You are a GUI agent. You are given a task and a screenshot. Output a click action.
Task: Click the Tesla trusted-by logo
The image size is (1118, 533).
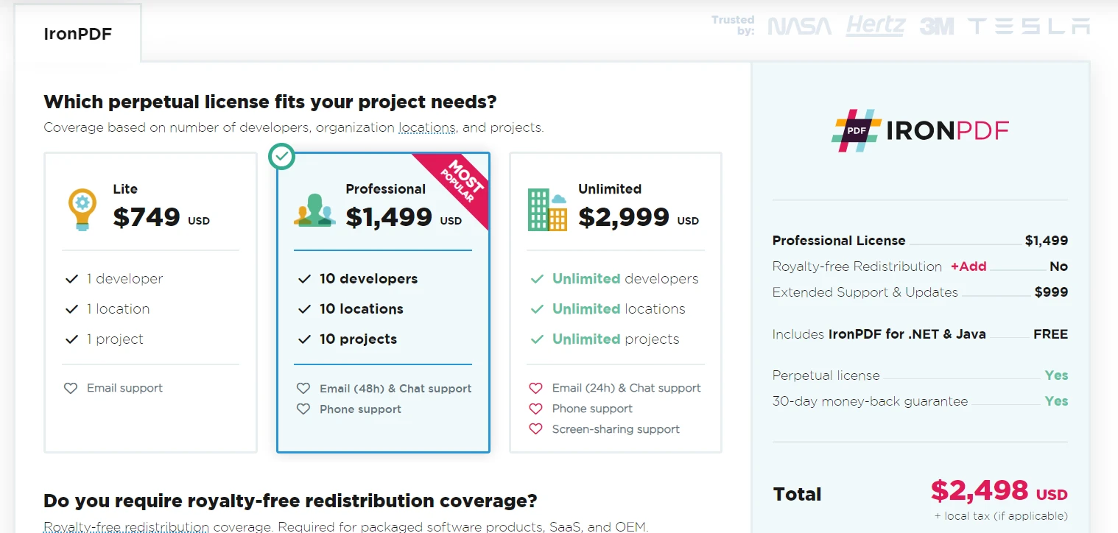[x=1029, y=27]
